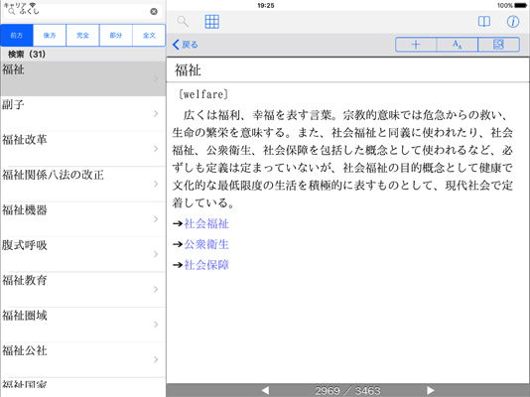Open the 福祉関係八法の改正 entry
This screenshot has width=530, height=397.
[x=82, y=184]
